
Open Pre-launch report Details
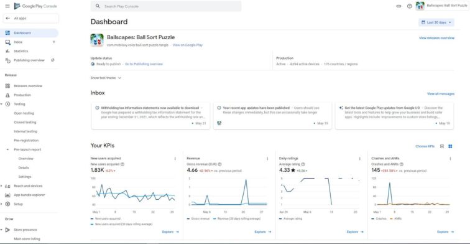24,167
